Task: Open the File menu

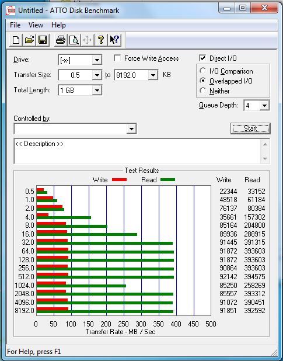Action: tap(15, 25)
